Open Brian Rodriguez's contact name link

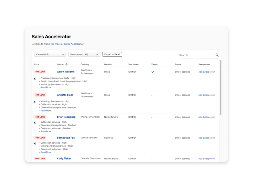click(x=66, y=117)
